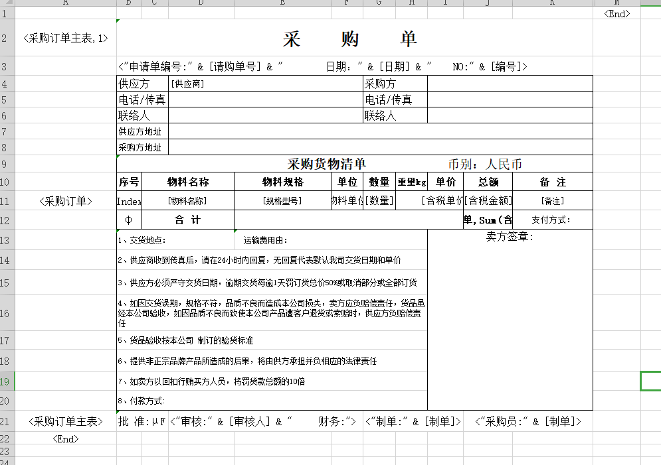Image resolution: width=661 pixels, height=465 pixels.
Task: Select the '采购货物清单' heading cell
Action: 355,164
